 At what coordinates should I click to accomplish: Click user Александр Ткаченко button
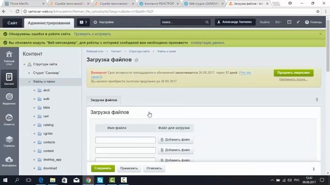tap(235, 22)
